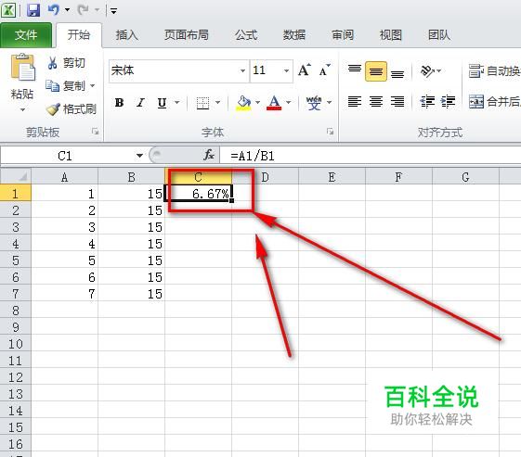
Task: Switch to the 视图 (View) tab
Action: tap(391, 35)
